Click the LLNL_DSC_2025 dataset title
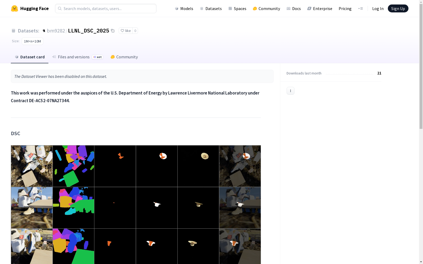This screenshot has width=423, height=264. coord(89,31)
